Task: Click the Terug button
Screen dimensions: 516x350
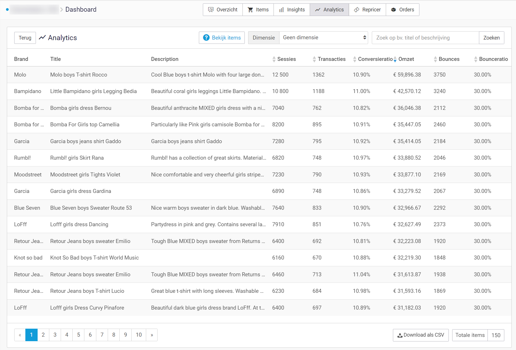Action: click(25, 38)
